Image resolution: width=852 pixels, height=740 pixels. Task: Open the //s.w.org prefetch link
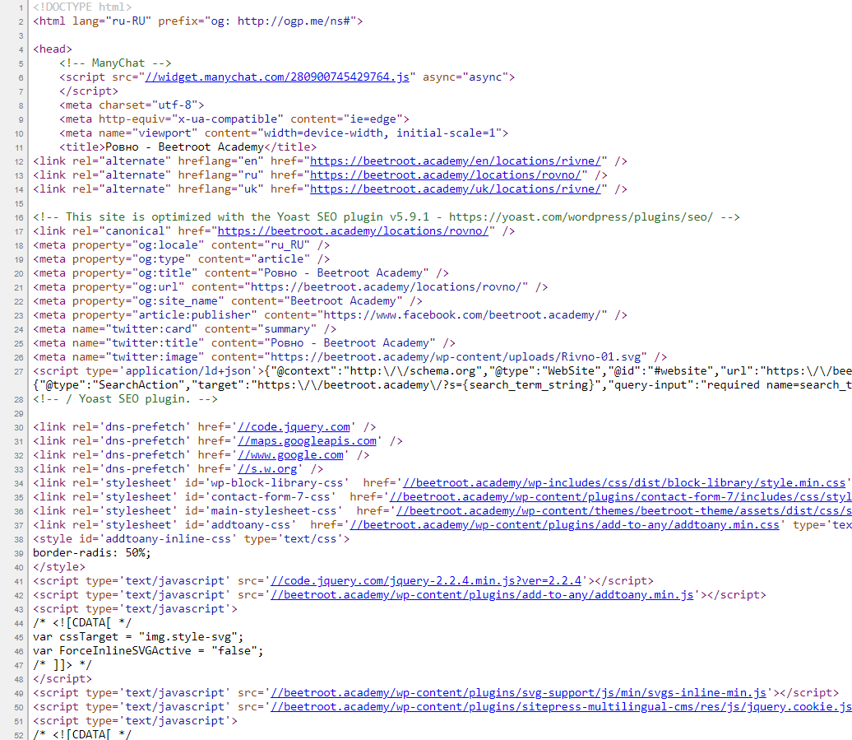[x=267, y=469]
